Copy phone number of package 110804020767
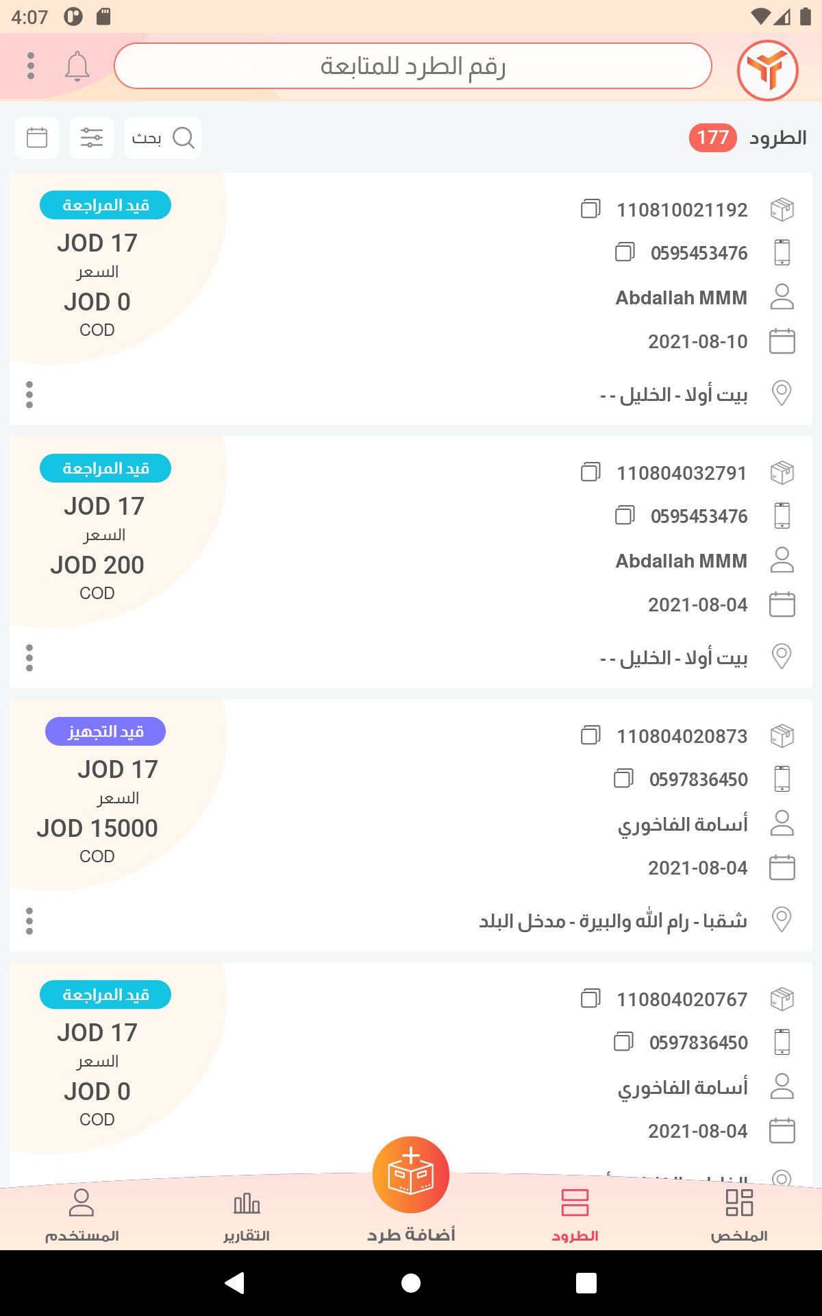The image size is (822, 1316). tap(623, 1042)
